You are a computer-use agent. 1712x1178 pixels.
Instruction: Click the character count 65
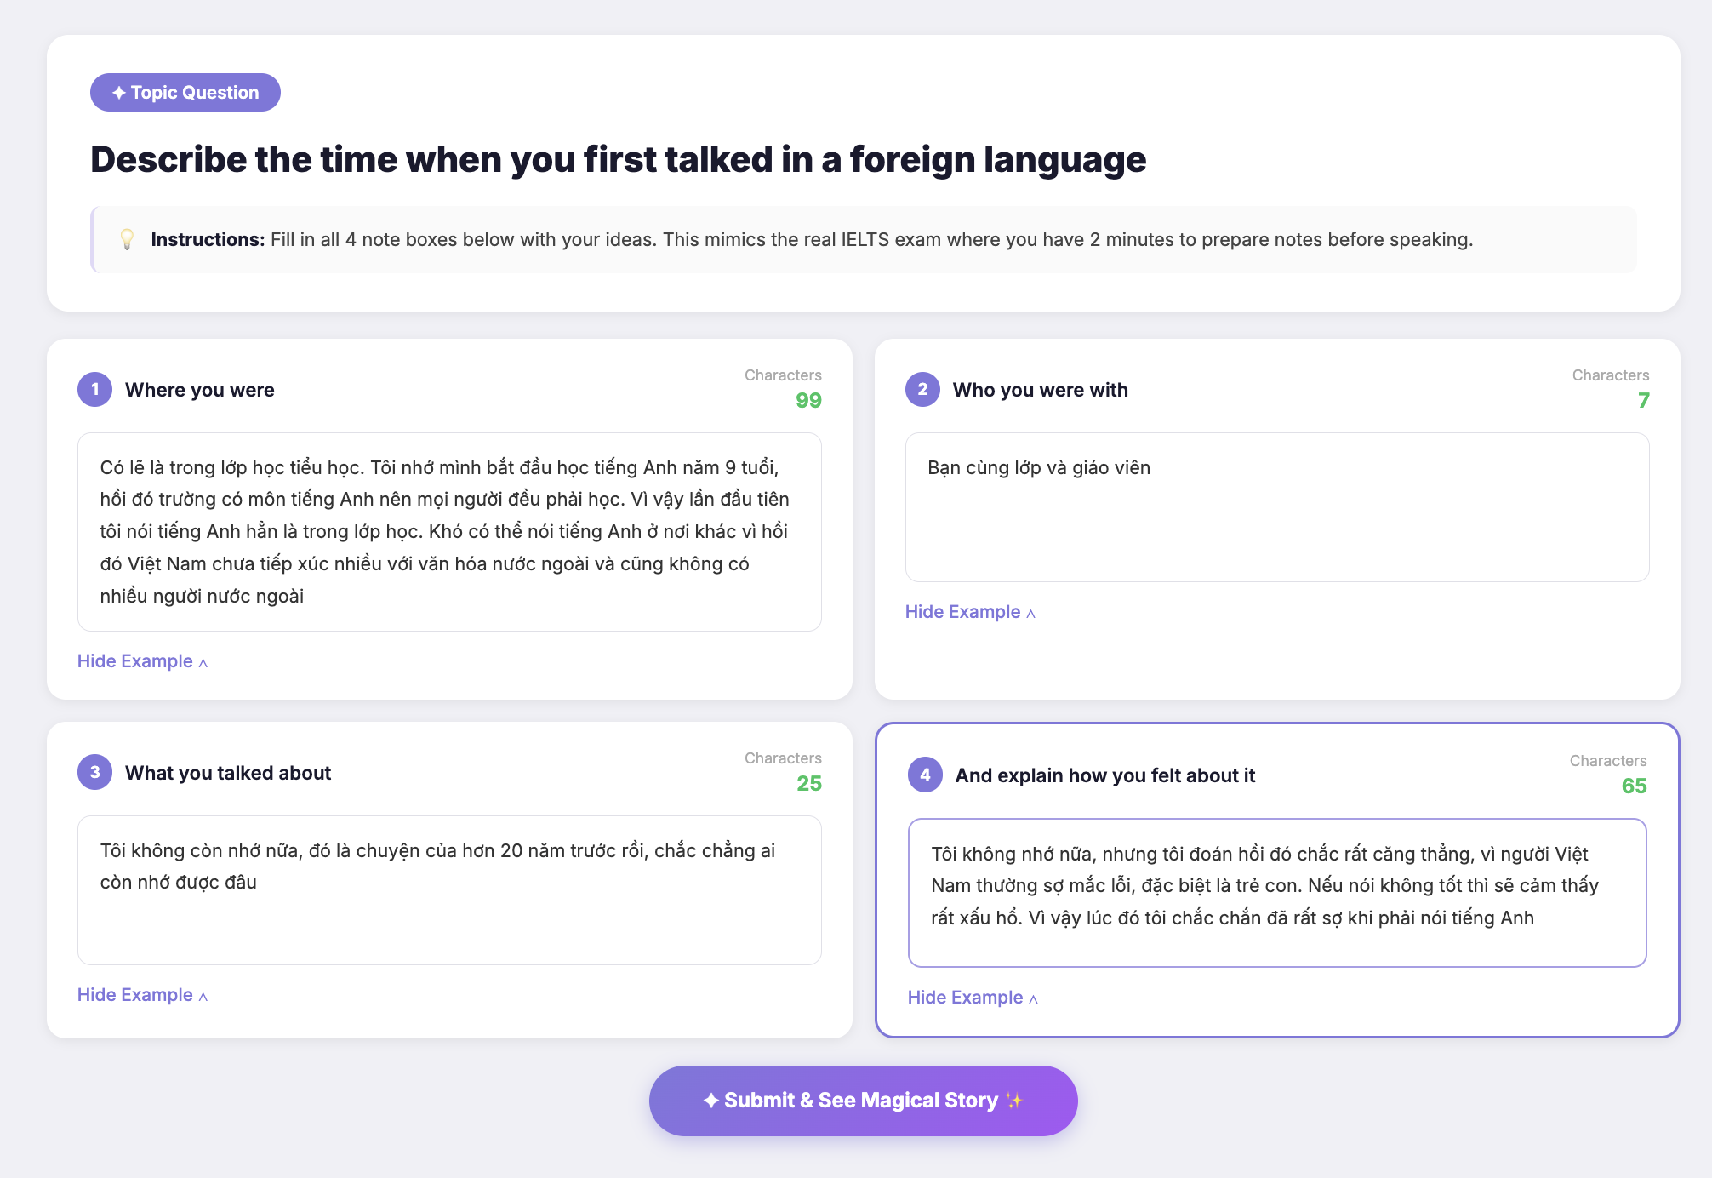coord(1634,786)
